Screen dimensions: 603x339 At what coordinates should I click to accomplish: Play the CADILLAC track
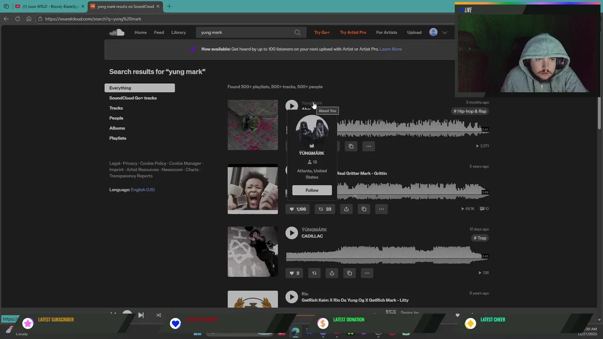(292, 233)
